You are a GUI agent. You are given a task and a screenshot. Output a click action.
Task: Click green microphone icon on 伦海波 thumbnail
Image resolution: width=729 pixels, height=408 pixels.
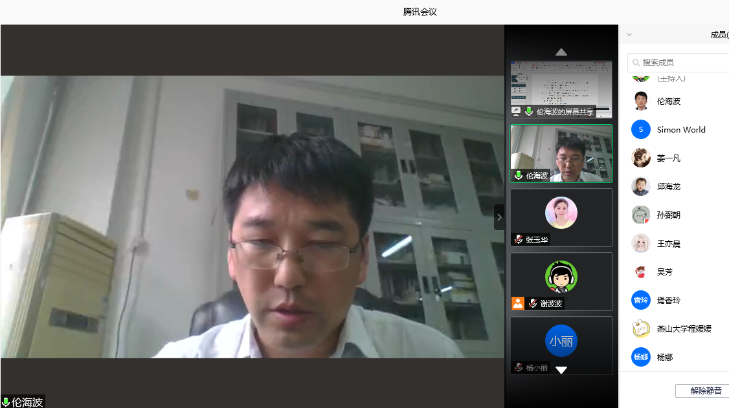[x=519, y=175]
